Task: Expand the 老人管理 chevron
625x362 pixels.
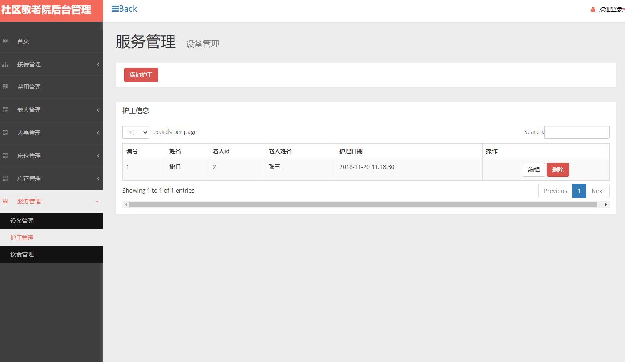Action: click(97, 109)
